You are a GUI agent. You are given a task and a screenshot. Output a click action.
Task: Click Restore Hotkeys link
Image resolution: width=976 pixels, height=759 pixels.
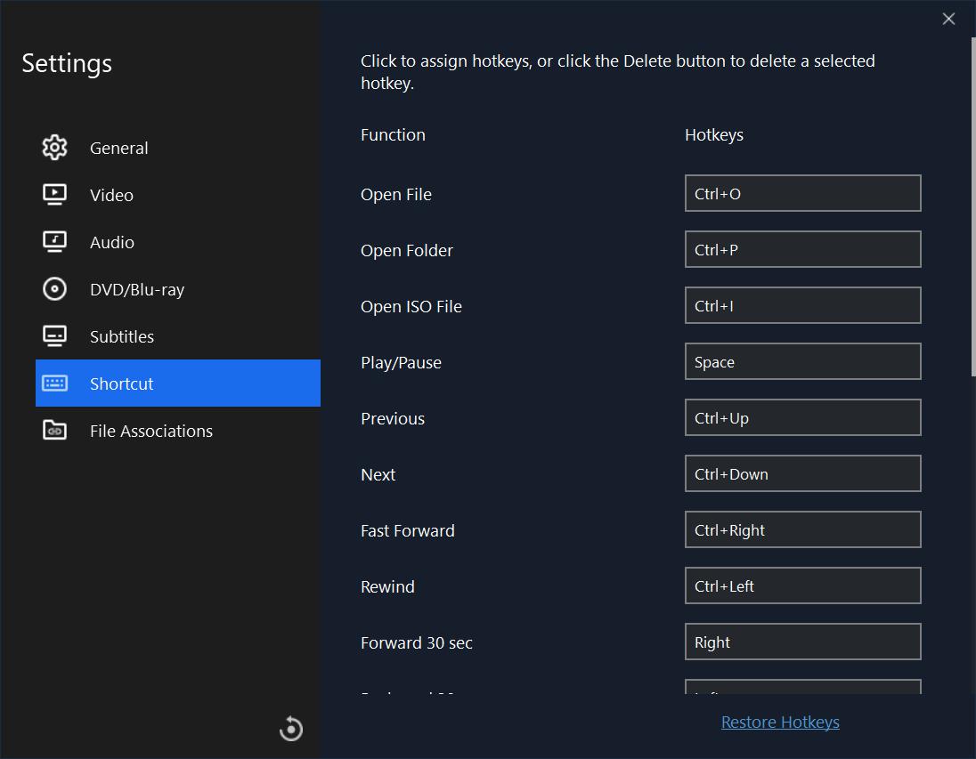[x=780, y=722]
